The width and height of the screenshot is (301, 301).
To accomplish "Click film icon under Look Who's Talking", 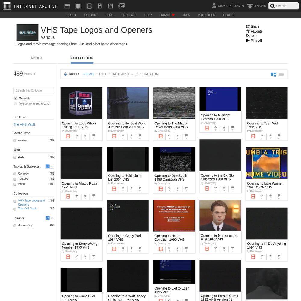I will click(x=68, y=136).
